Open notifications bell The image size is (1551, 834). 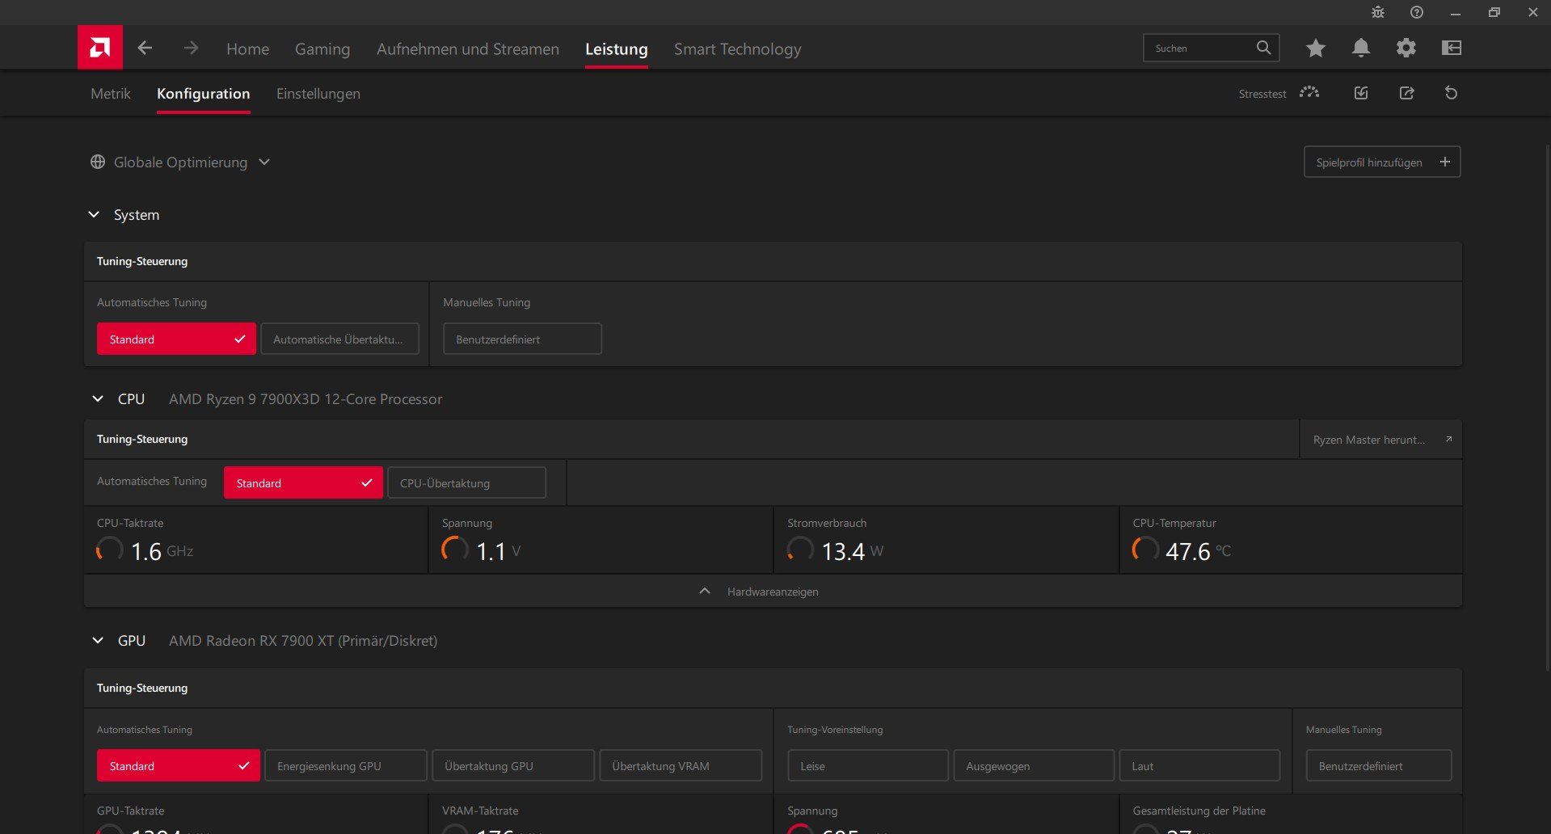point(1361,48)
